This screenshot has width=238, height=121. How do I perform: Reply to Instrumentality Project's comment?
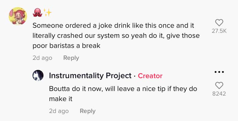(88, 111)
